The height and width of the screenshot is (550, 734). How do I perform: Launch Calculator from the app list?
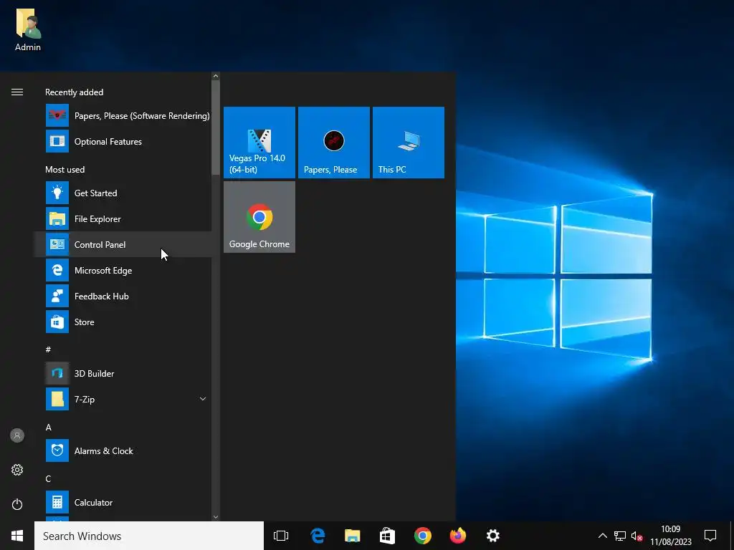[x=123, y=502]
